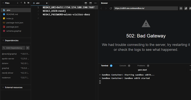Click the Add Dependency search field
Screen dimensions: 191x100
(14, 48)
